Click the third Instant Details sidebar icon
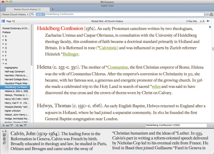214x154 pixels. (x=4, y=143)
